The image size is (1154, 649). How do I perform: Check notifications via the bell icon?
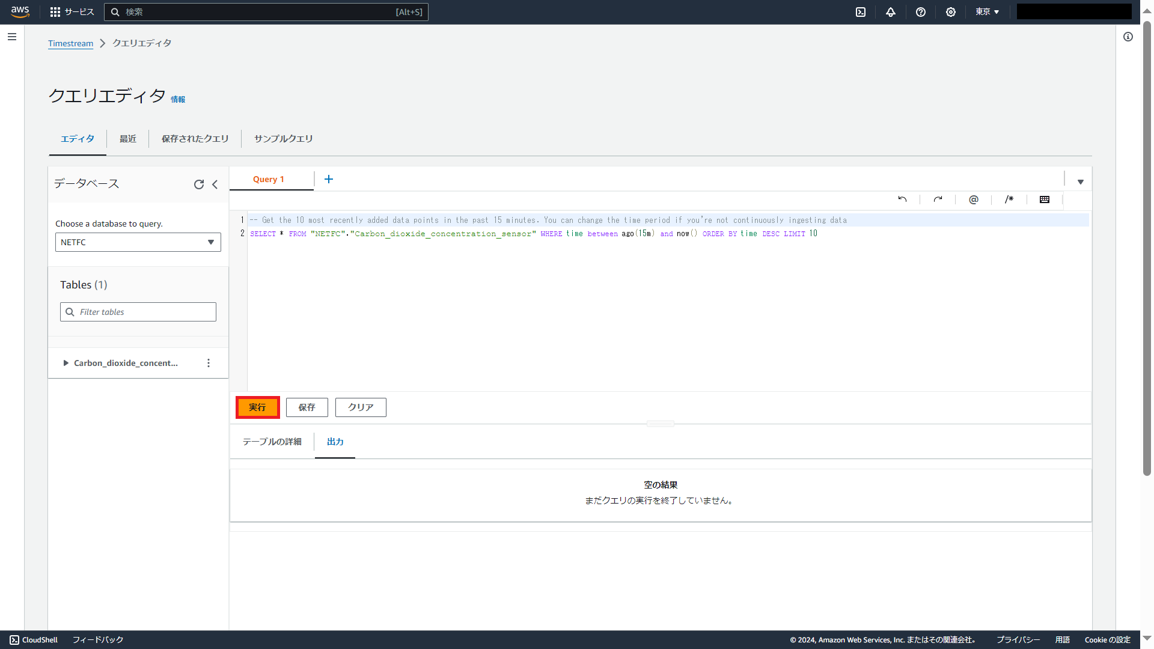(x=891, y=12)
